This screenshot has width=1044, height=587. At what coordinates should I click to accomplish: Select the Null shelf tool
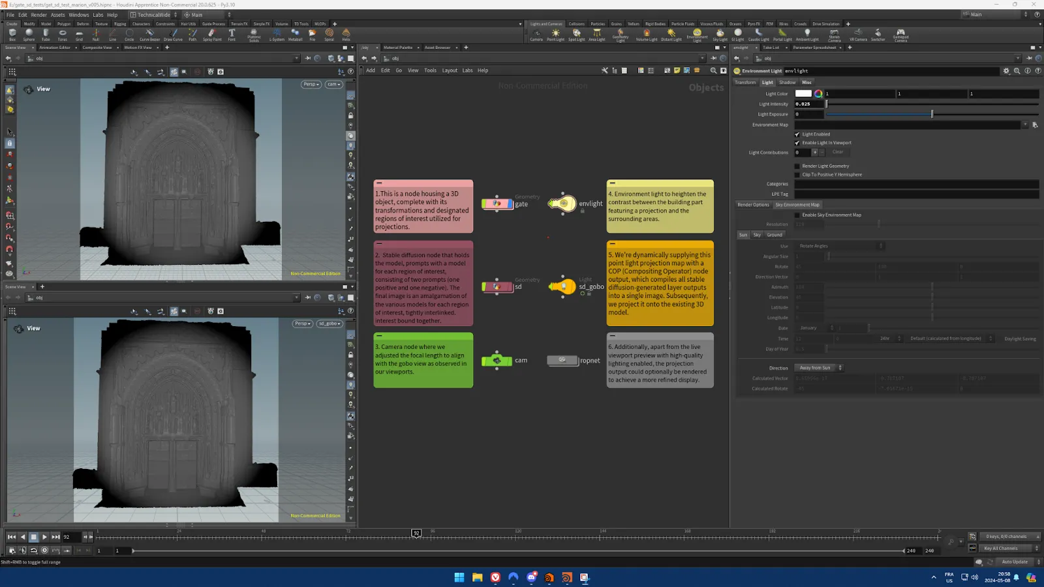coord(96,35)
